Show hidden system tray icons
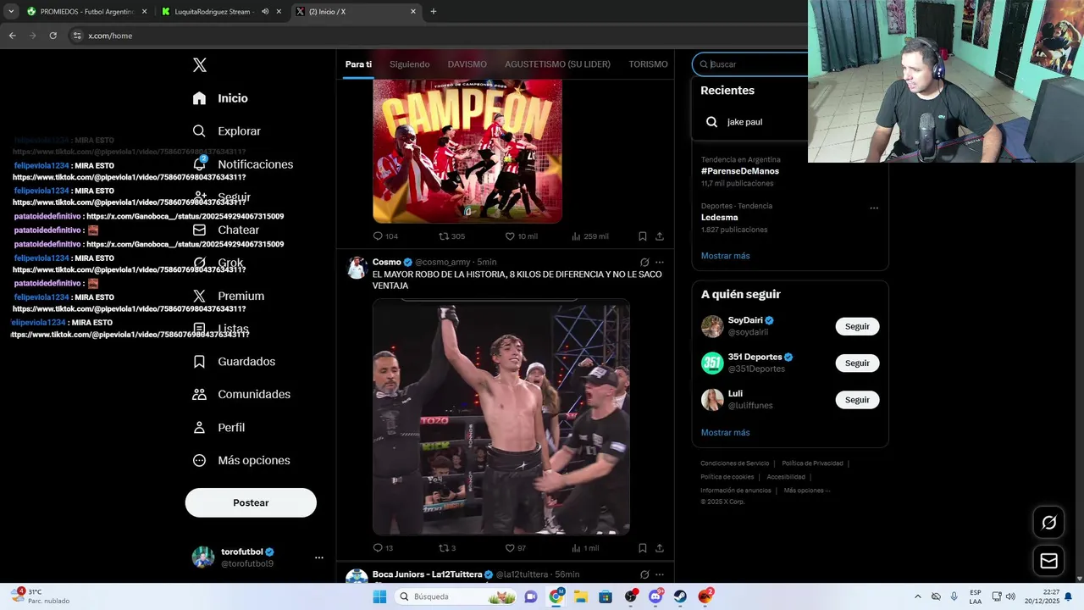This screenshot has height=610, width=1084. [918, 596]
